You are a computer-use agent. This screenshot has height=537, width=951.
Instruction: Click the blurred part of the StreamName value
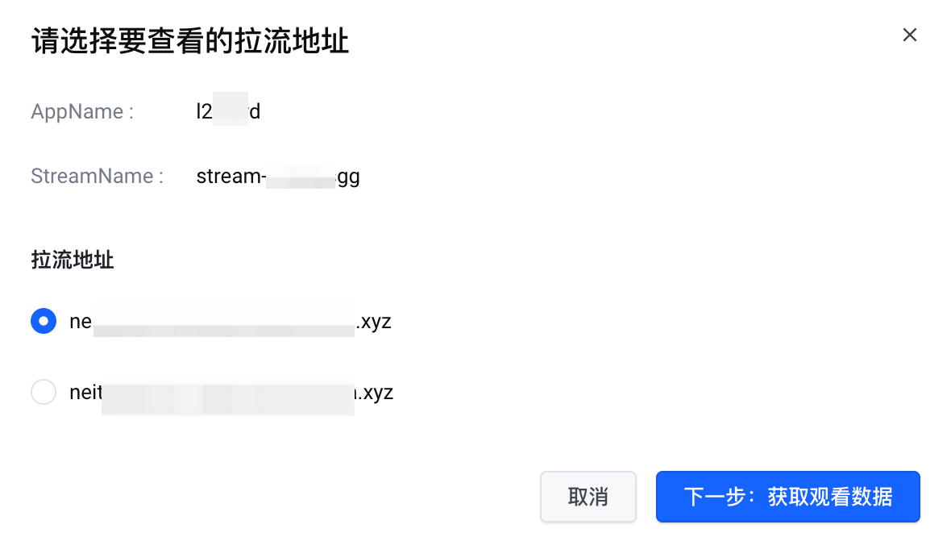click(301, 177)
